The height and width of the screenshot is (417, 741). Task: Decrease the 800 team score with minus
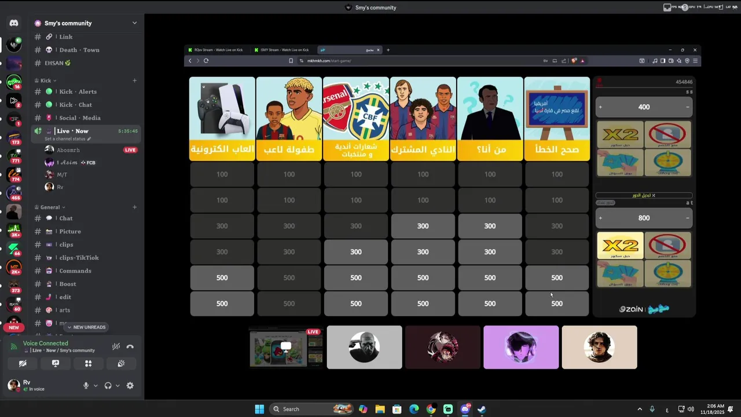tap(687, 218)
